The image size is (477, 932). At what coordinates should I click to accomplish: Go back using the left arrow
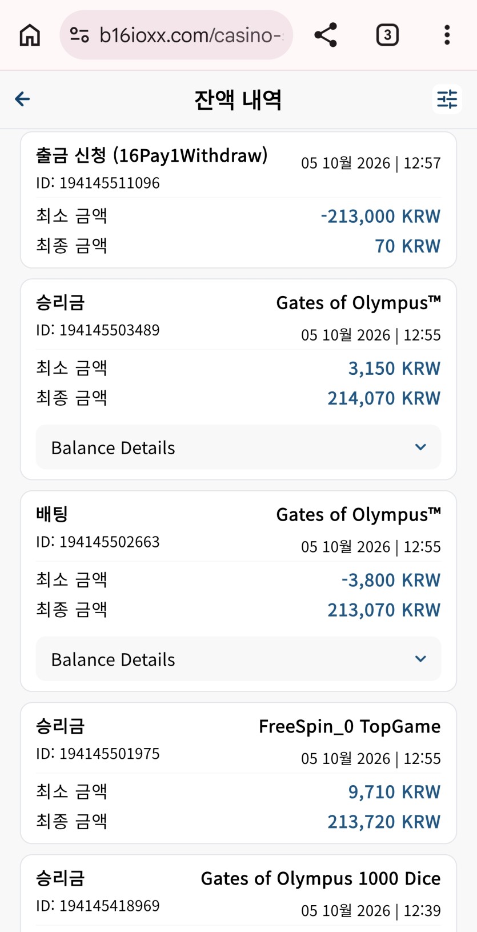pyautogui.click(x=22, y=99)
